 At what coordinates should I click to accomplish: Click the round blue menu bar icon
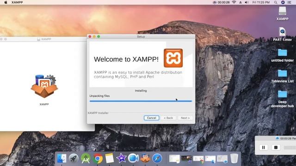(283, 2)
